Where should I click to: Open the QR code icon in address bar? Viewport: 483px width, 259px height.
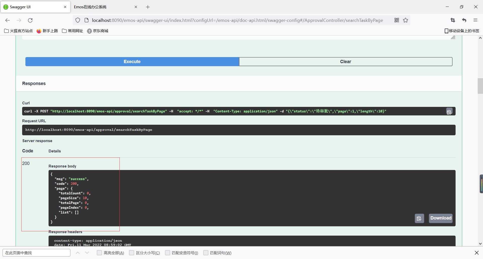(397, 20)
